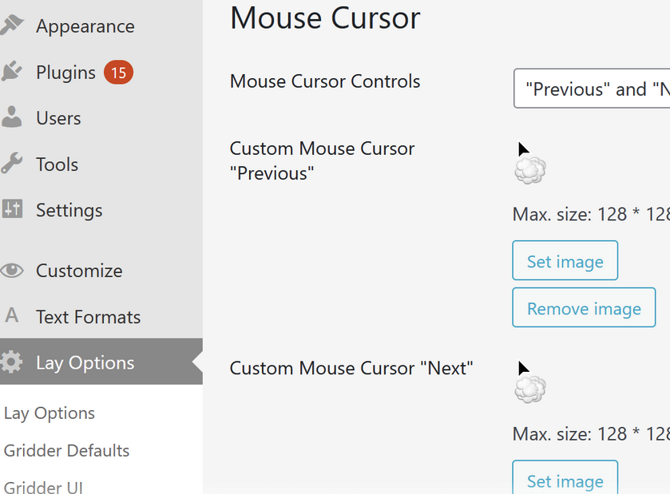Go to the Users menu
The width and height of the screenshot is (670, 494).
click(x=58, y=118)
